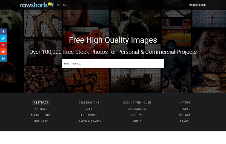Viewport: 226px width, 144px height.
Task: Pin page on Pinterest
Action: (3, 45)
